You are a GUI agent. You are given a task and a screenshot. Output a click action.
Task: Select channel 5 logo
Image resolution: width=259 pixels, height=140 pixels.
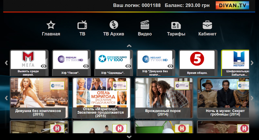(197, 59)
